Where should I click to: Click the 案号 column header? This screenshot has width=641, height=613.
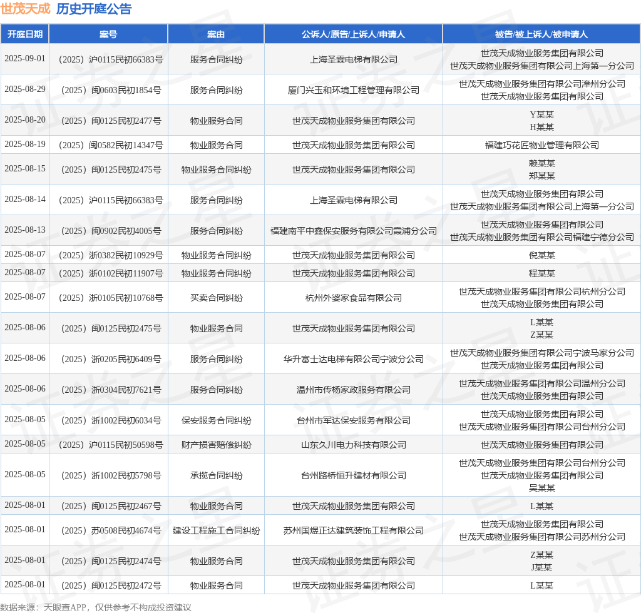point(108,34)
